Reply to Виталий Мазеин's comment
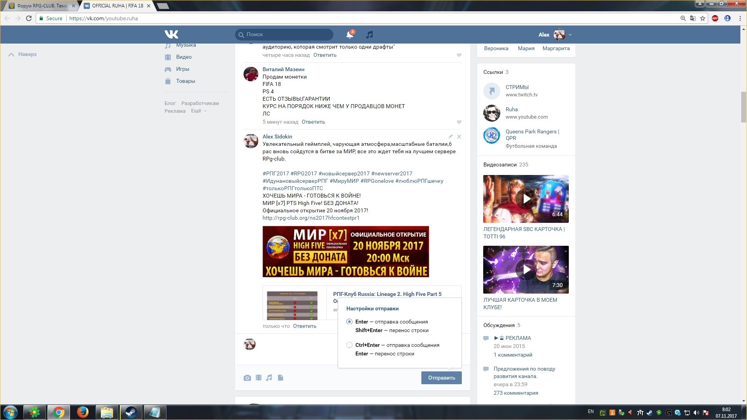This screenshot has height=420, width=747. tap(313, 122)
